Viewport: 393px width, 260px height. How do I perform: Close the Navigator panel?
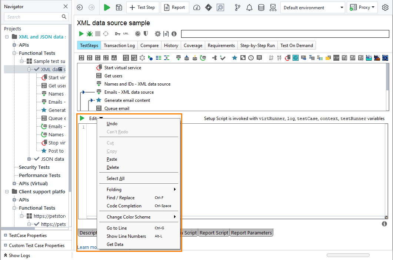click(x=66, y=7)
